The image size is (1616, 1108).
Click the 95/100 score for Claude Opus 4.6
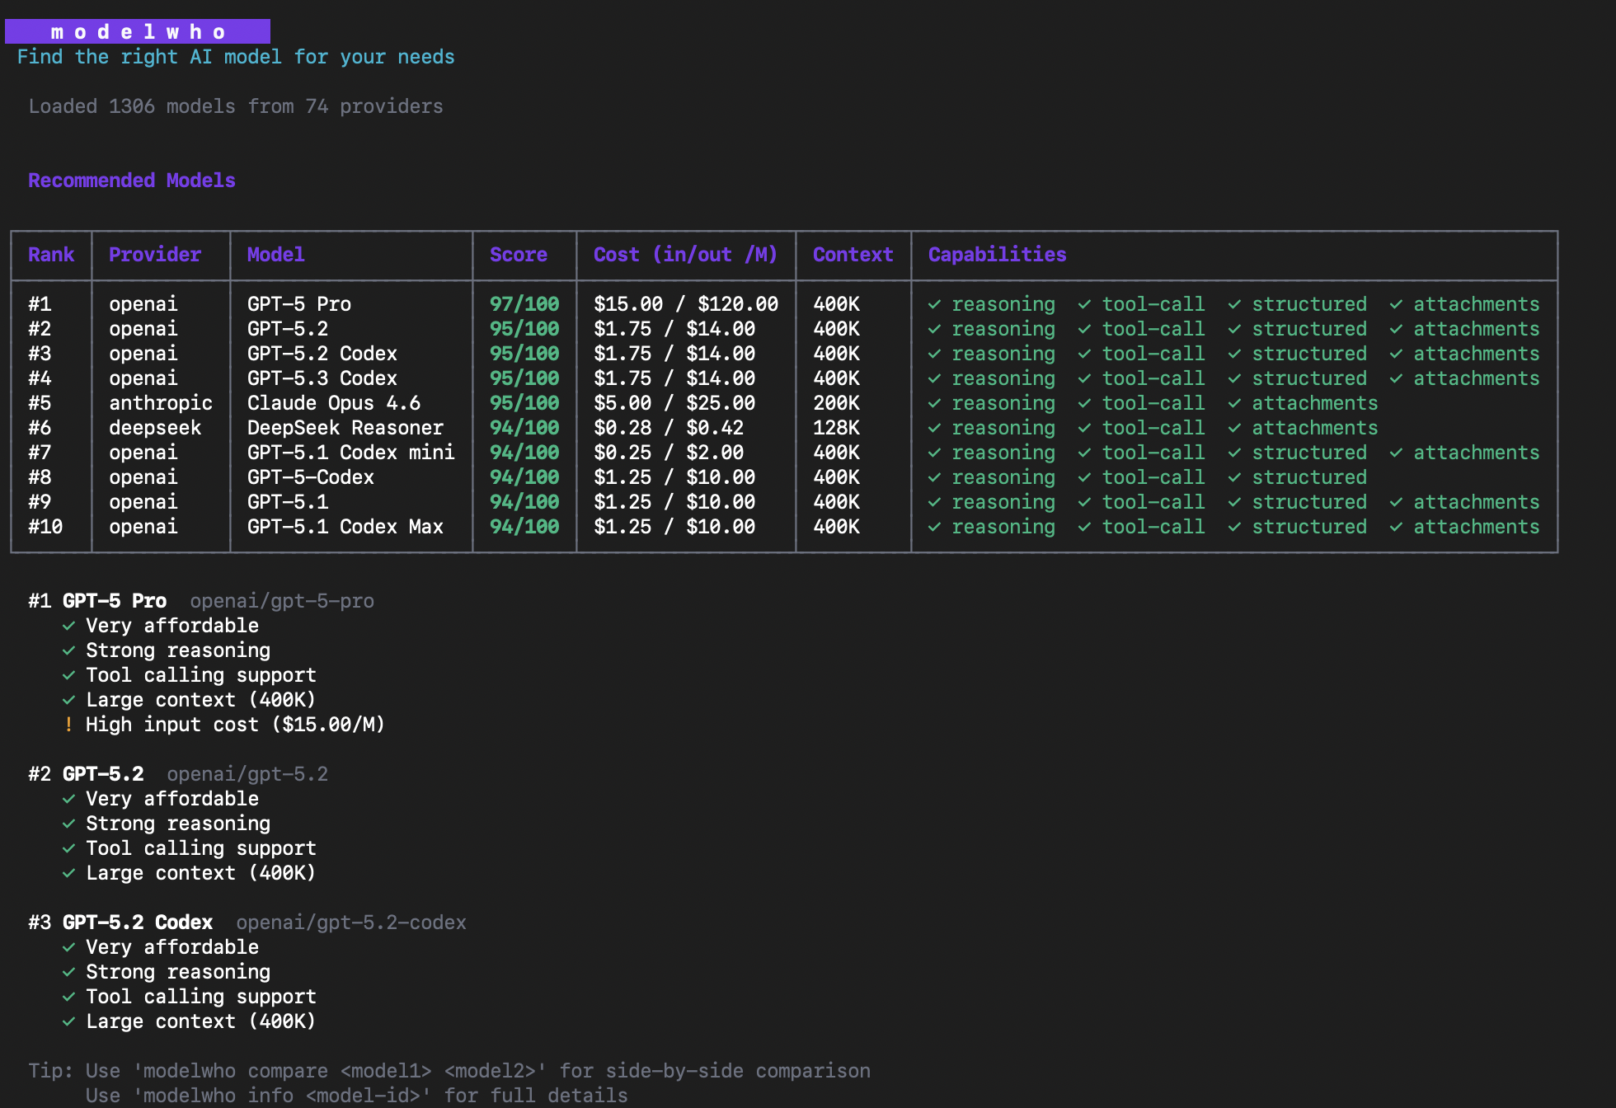[524, 403]
